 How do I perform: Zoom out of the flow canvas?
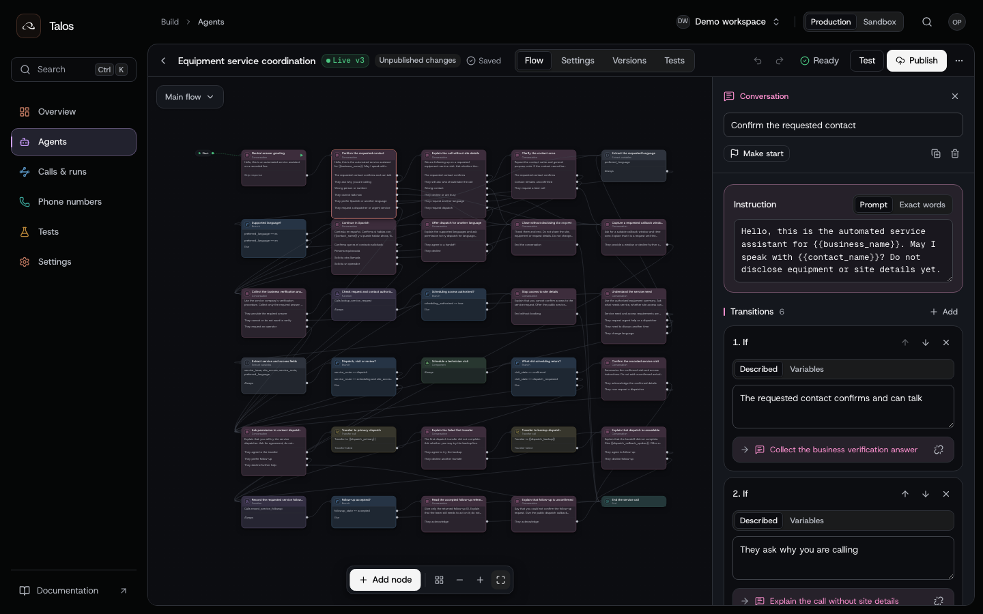[459, 580]
